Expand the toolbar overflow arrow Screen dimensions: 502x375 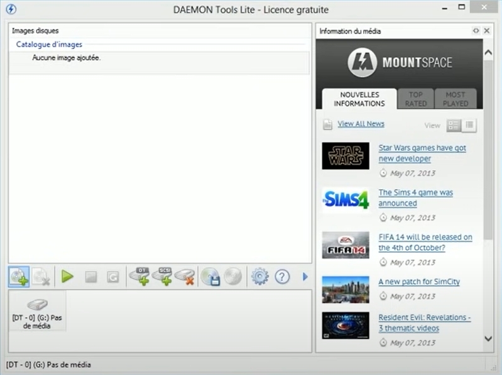305,276
